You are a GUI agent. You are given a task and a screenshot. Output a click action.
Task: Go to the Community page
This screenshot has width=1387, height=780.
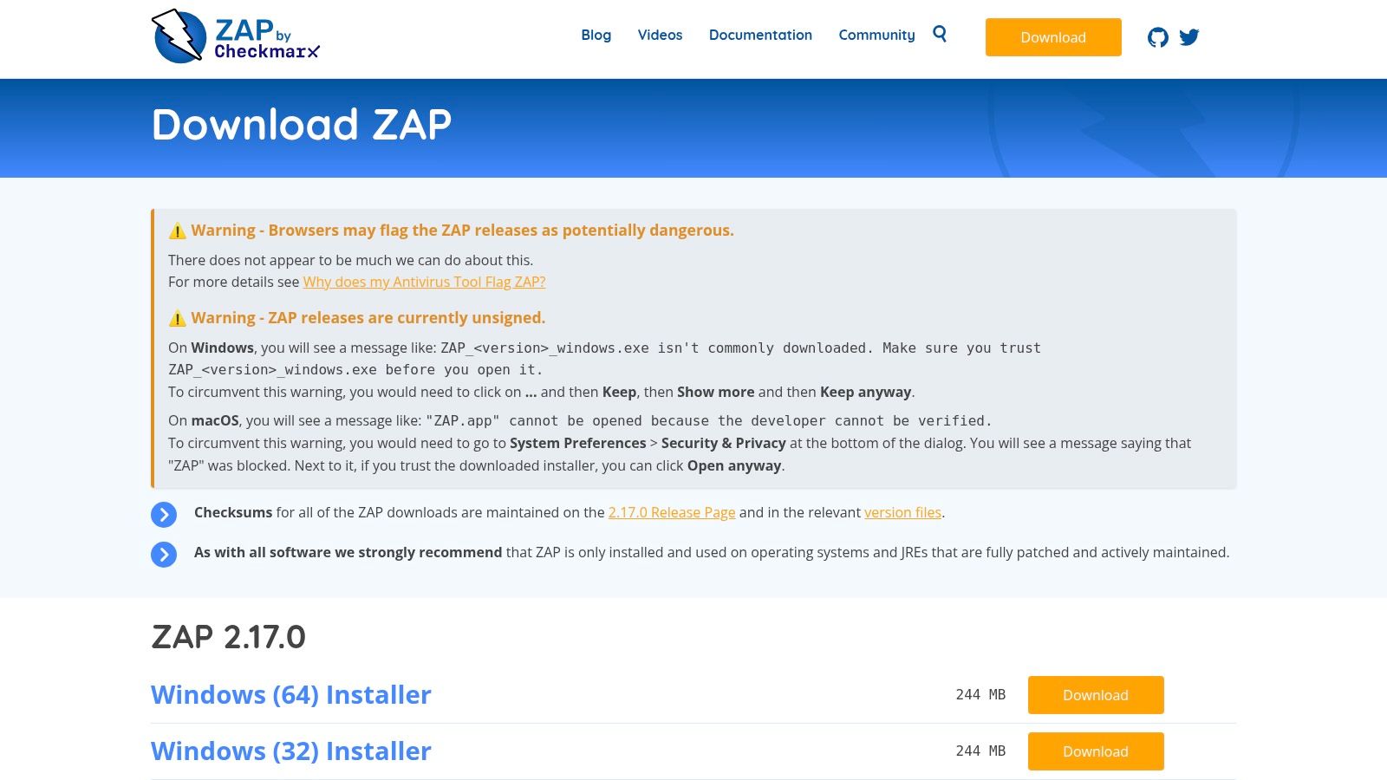pos(876,35)
